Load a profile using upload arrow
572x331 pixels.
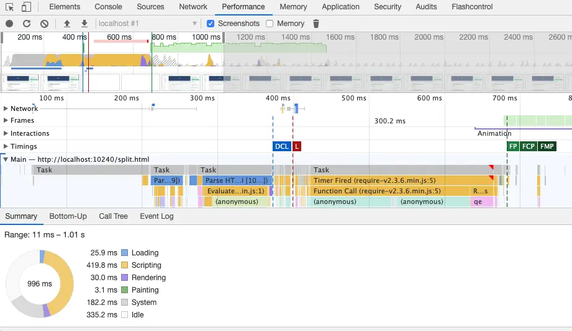click(x=66, y=24)
